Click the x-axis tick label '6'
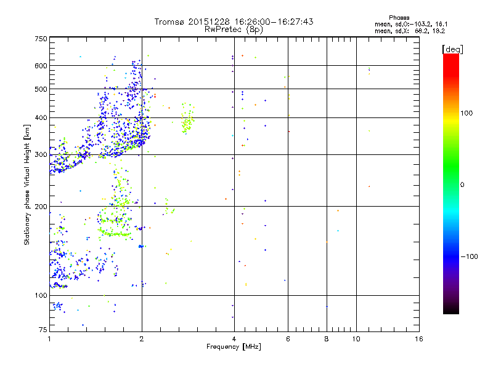 click(288, 339)
